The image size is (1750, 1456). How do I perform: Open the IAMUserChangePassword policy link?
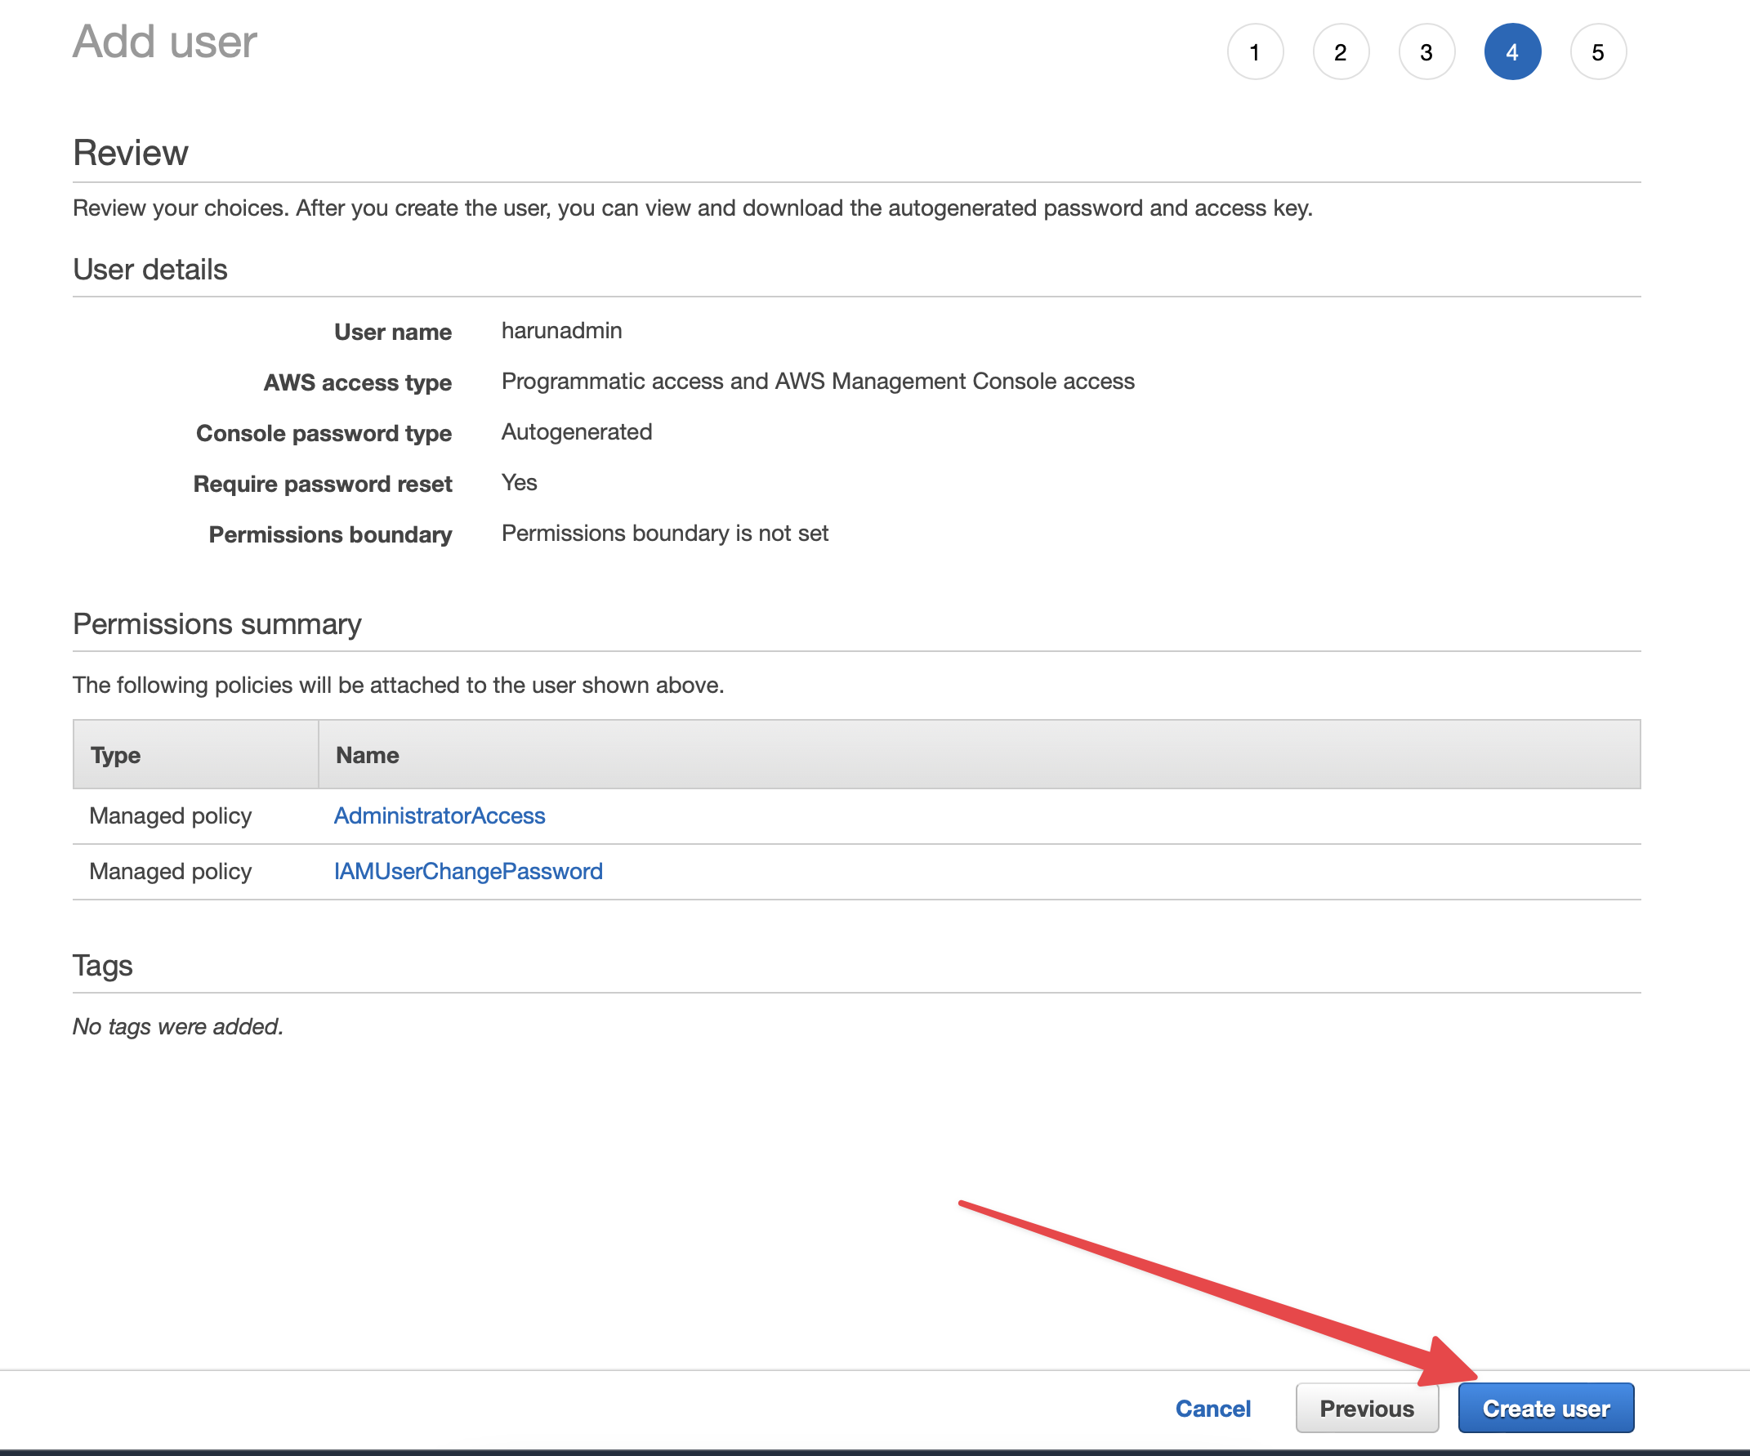click(468, 871)
